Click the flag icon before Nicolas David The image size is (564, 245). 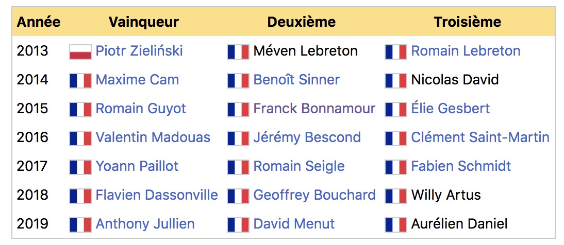tap(396, 80)
